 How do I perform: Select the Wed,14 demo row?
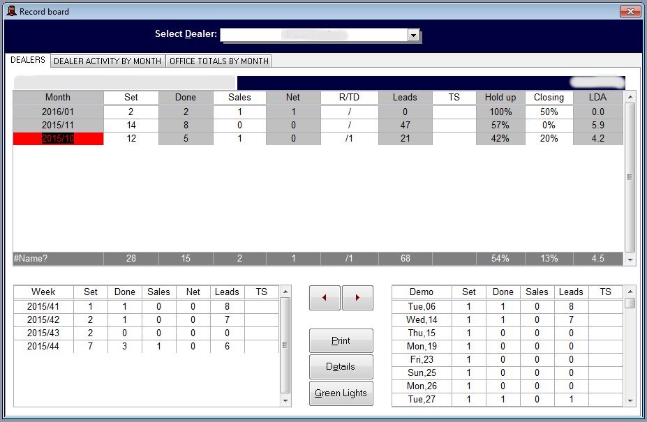click(507, 319)
